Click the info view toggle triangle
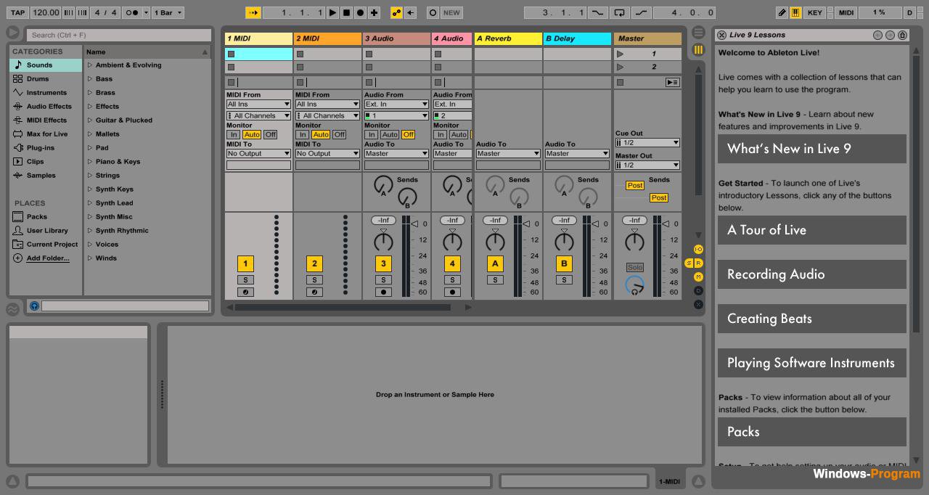Image resolution: width=929 pixels, height=495 pixels. point(12,480)
